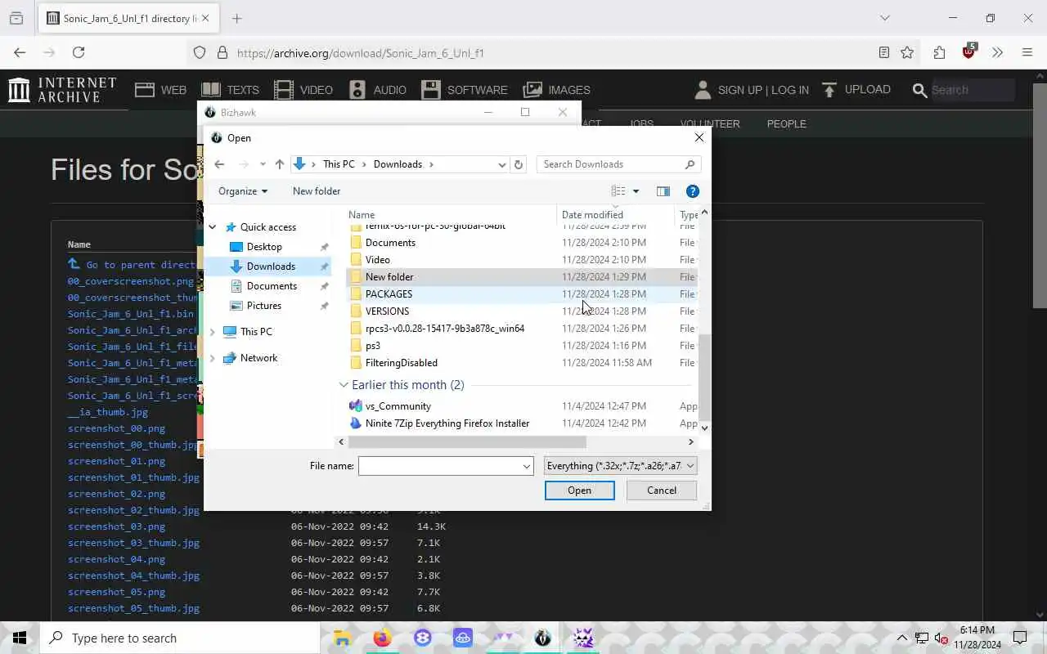The image size is (1047, 654).
Task: Open the PEOPLE link on Internet Archive
Action: point(787,124)
